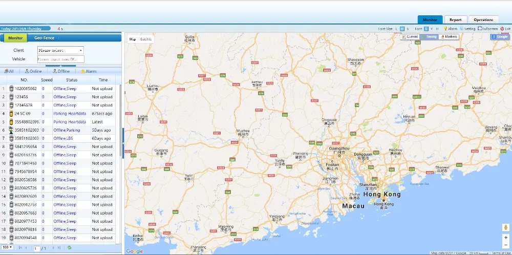Viewport: 512px width, 255px height.
Task: Toggle the Current map button
Action: coord(410,37)
